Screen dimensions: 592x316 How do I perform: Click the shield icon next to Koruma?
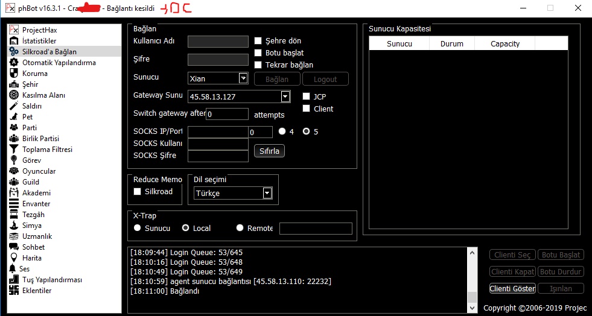pyautogui.click(x=14, y=74)
